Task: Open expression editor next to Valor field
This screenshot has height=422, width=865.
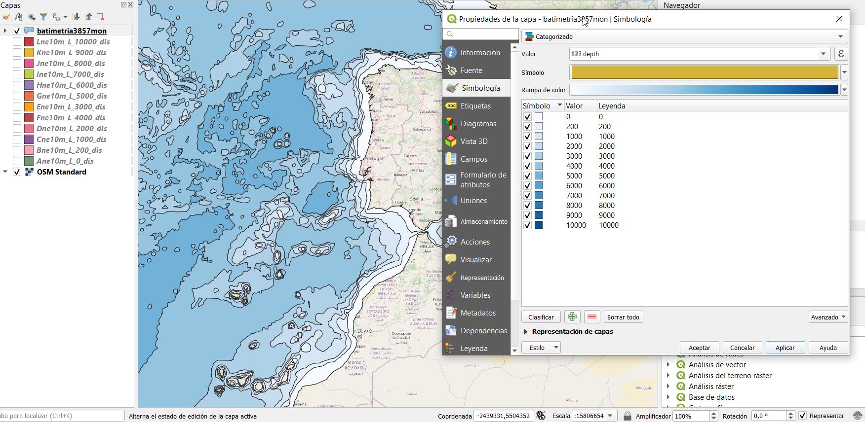Action: (841, 54)
